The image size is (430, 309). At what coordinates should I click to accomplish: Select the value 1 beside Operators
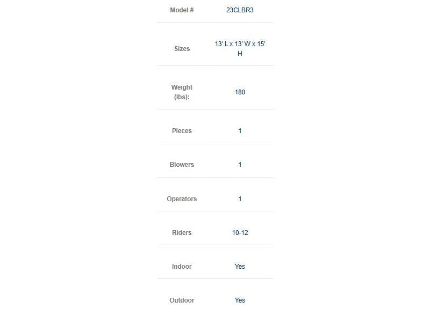pyautogui.click(x=240, y=199)
